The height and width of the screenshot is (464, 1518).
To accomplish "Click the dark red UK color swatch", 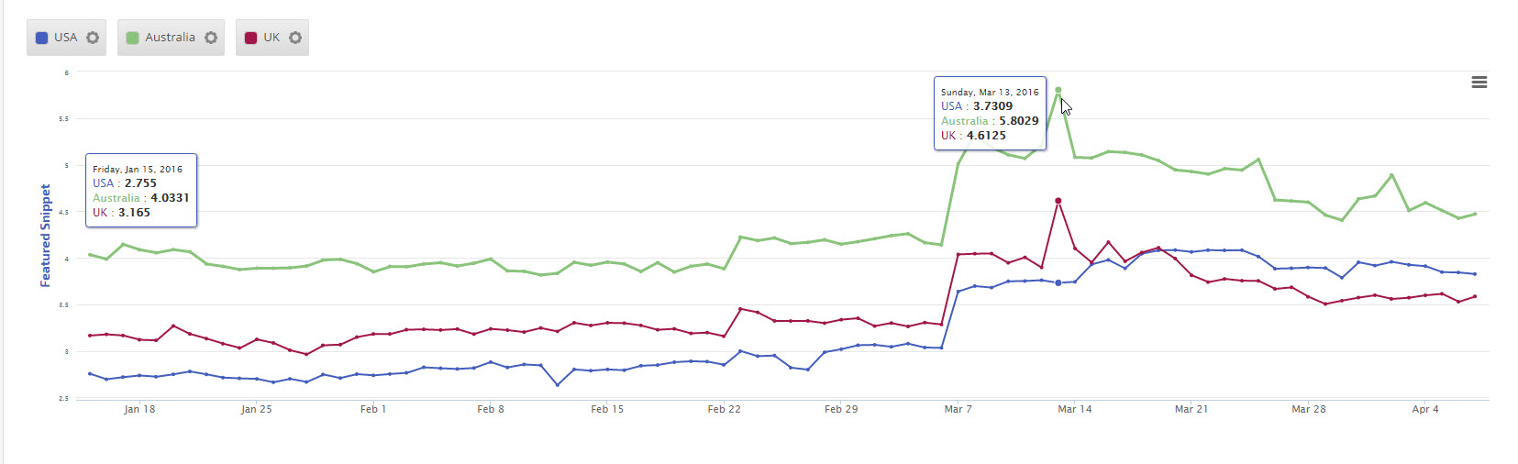I will tap(250, 38).
